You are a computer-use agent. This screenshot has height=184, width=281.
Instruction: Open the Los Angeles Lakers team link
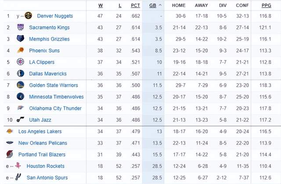pyautogui.click(x=40, y=131)
